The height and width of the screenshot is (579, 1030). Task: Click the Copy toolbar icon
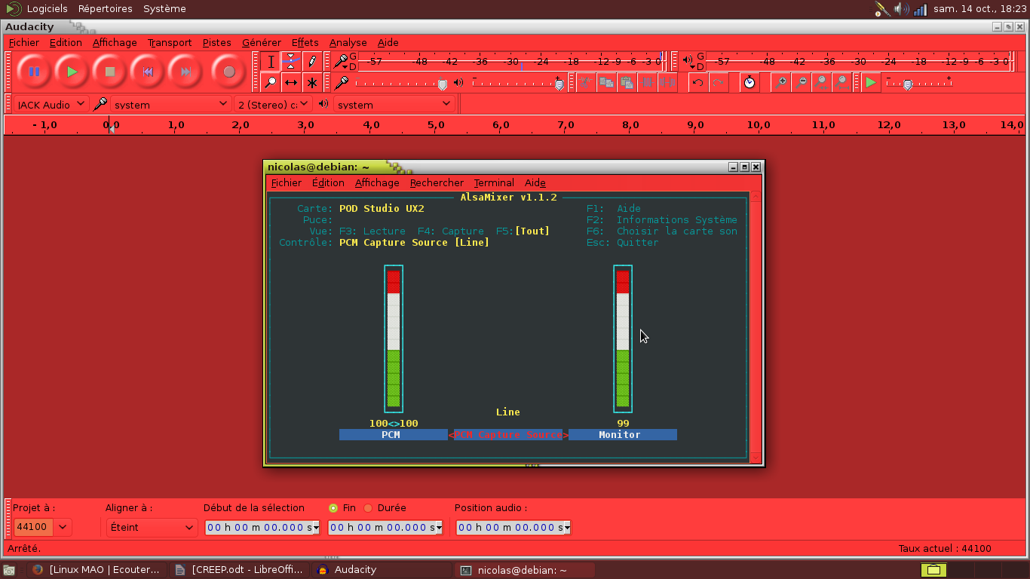[606, 82]
